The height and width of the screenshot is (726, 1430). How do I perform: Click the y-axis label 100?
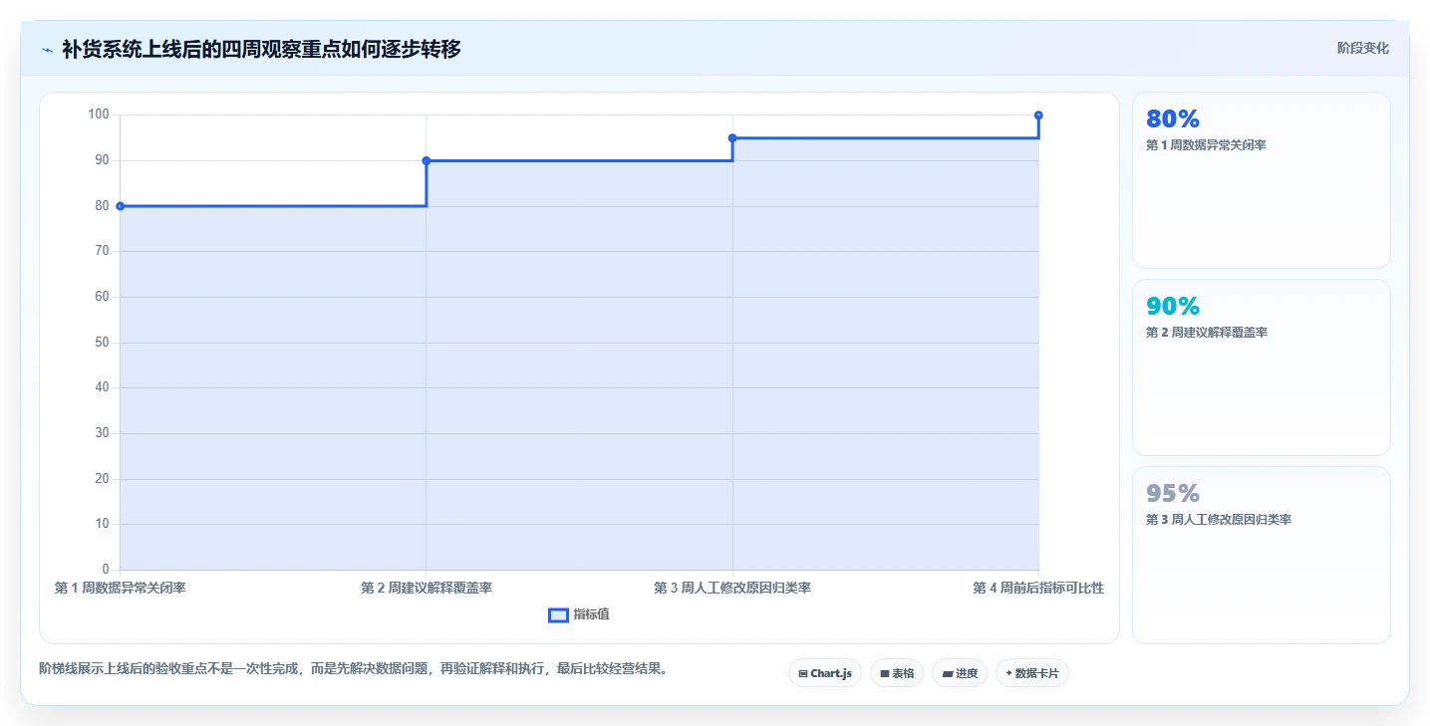pyautogui.click(x=99, y=115)
